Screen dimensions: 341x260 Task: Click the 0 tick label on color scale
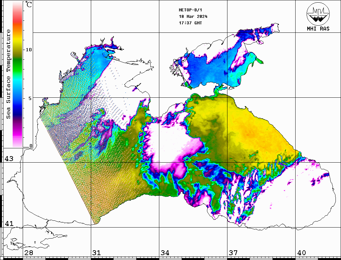(x=31, y=146)
